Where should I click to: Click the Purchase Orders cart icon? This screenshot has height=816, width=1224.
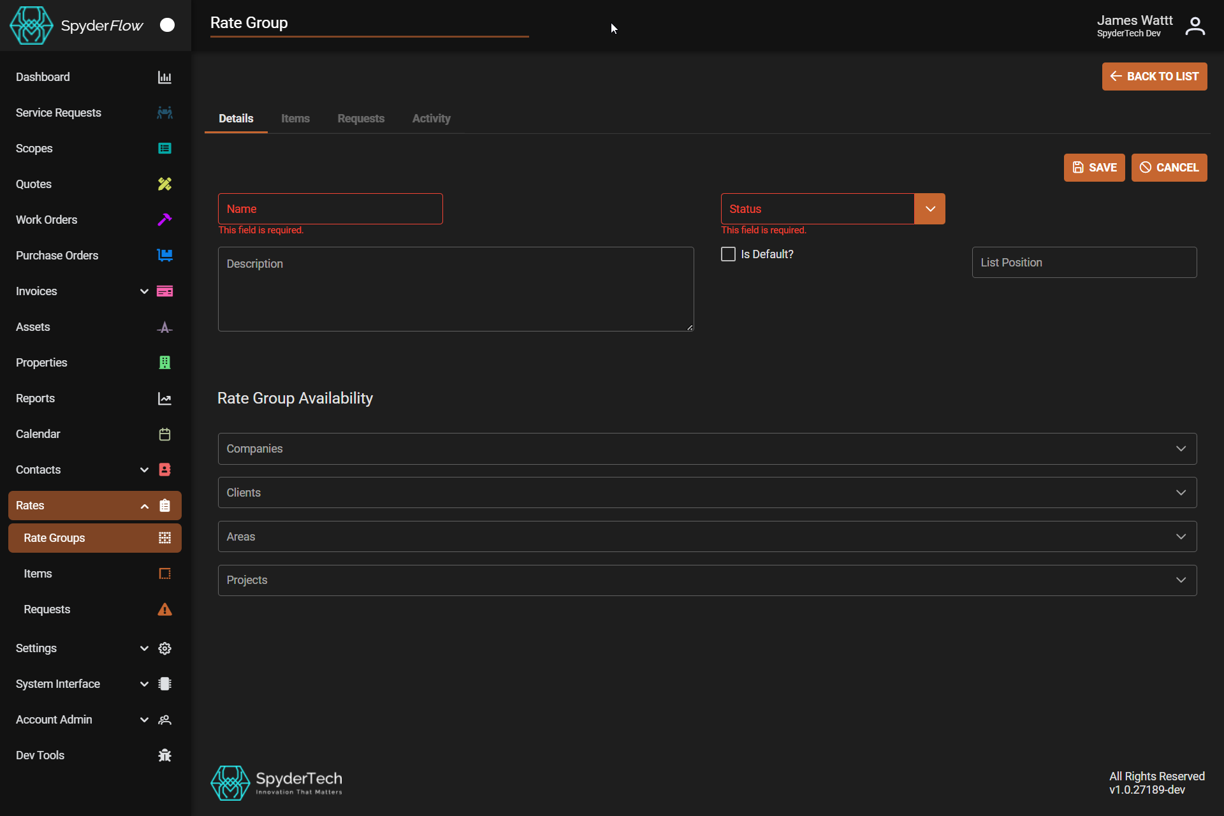tap(164, 256)
